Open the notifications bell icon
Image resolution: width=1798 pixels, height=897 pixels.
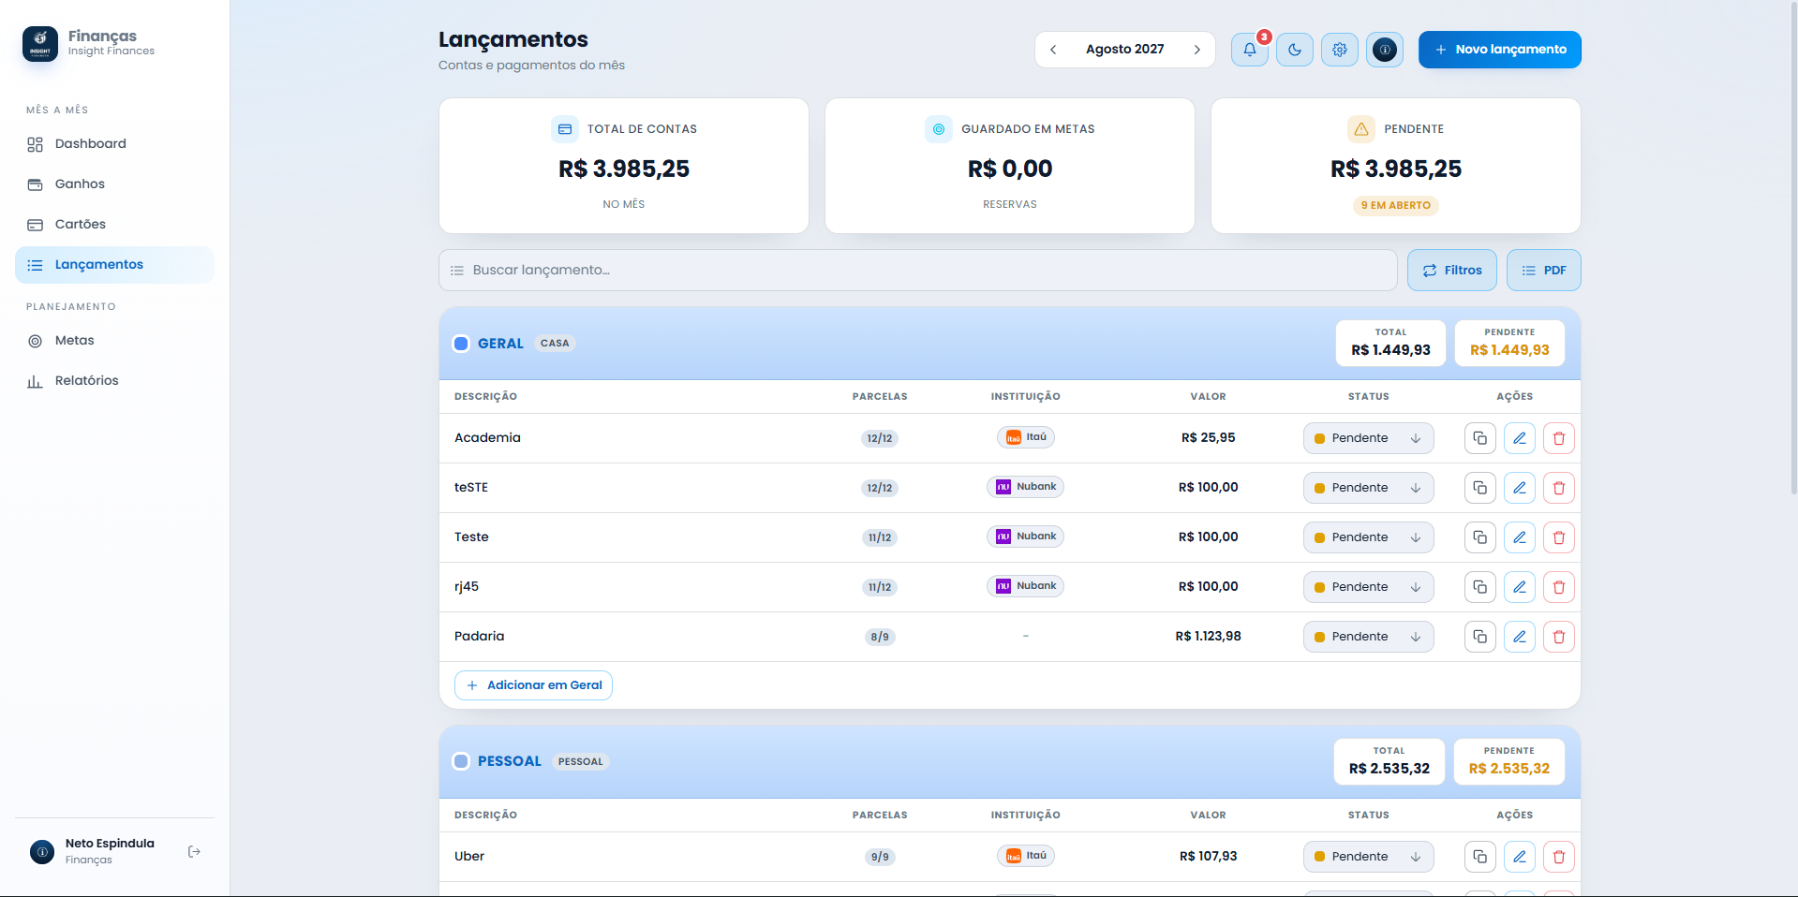click(x=1250, y=50)
